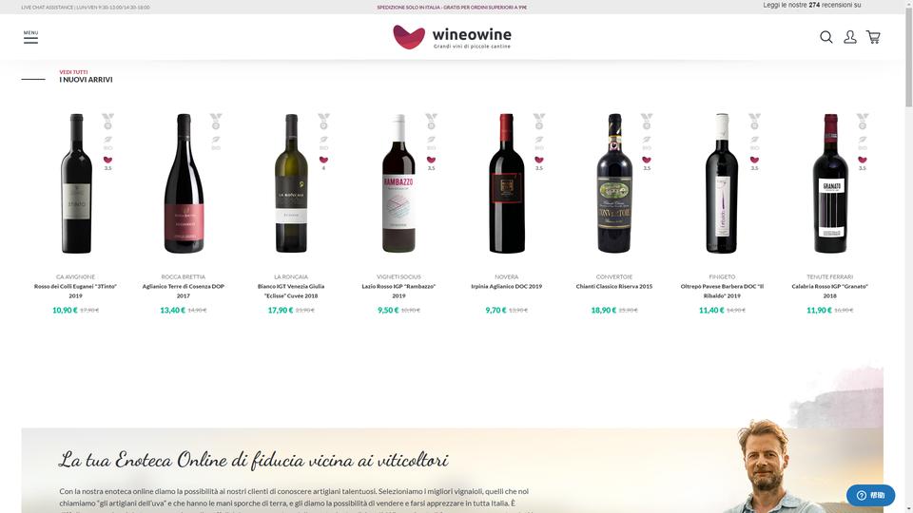Screen dimensions: 913x513
Task: Click the La Roncaia Eclisse bottle image
Action: pos(291,183)
